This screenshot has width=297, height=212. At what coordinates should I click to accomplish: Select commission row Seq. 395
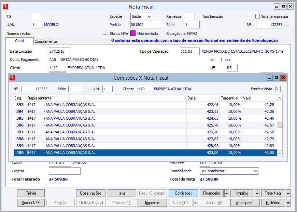[x=145, y=118]
